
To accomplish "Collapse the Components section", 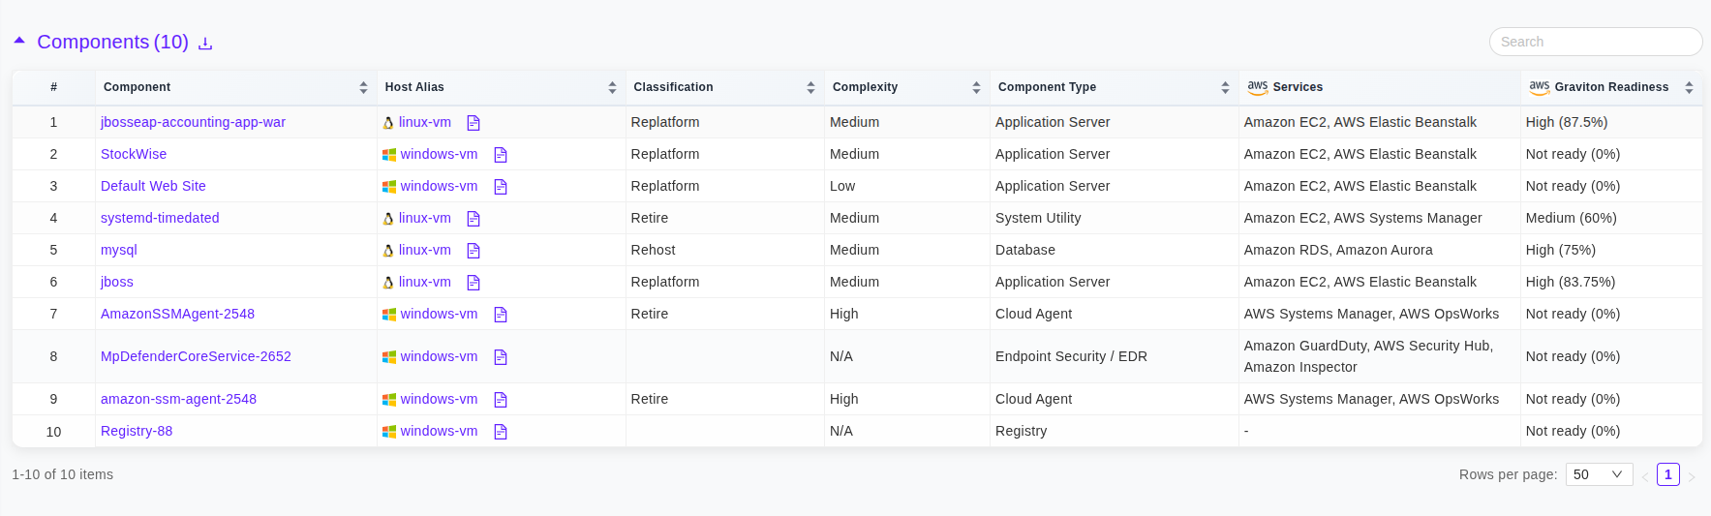I will click(19, 41).
